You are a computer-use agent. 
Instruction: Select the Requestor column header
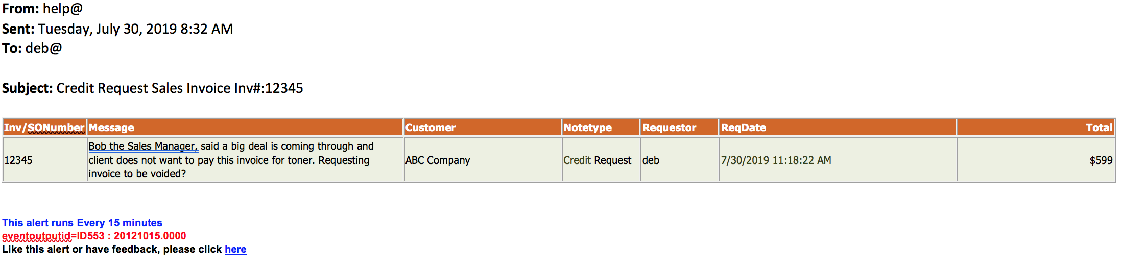tap(679, 127)
